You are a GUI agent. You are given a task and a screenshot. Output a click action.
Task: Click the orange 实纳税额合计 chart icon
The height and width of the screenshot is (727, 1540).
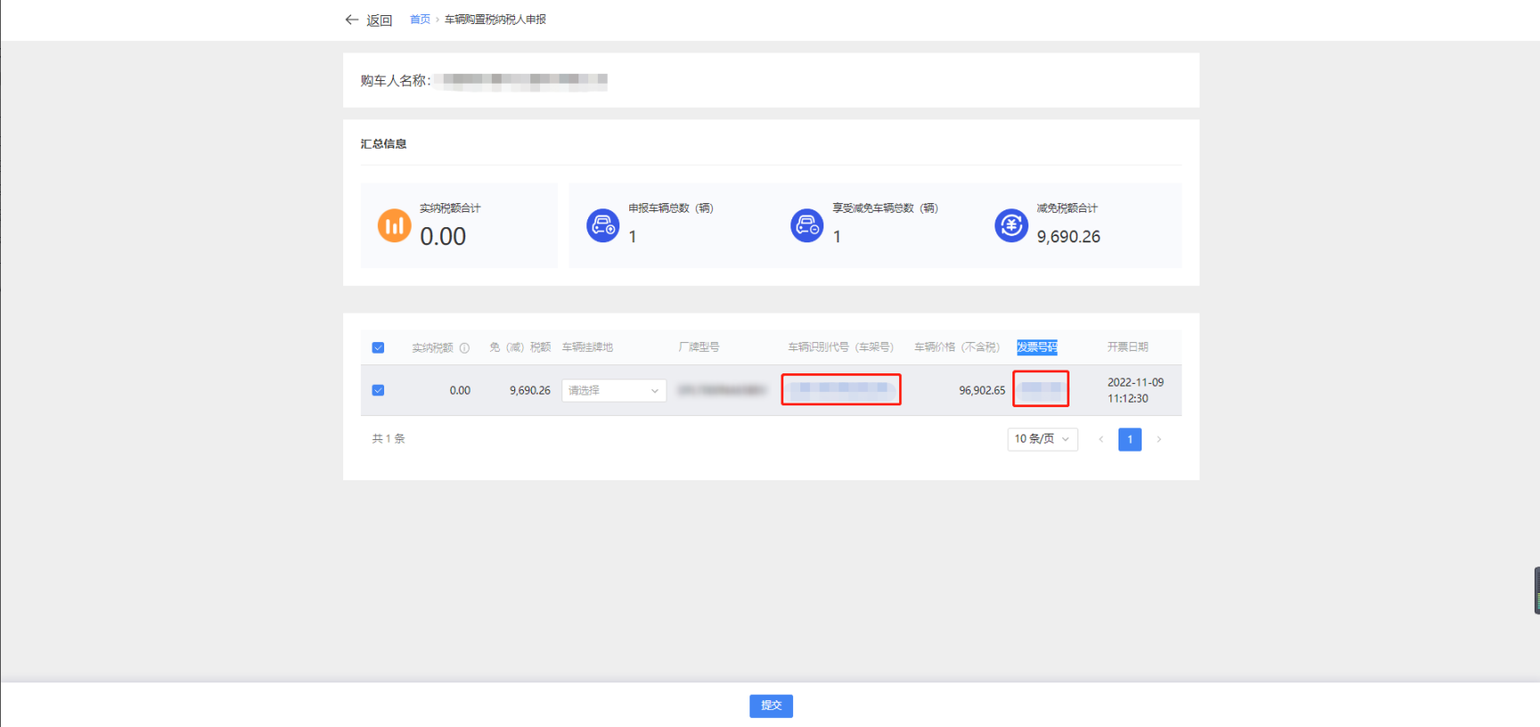tap(394, 225)
